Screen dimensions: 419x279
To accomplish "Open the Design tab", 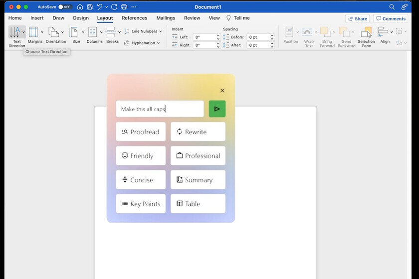I will (81, 18).
